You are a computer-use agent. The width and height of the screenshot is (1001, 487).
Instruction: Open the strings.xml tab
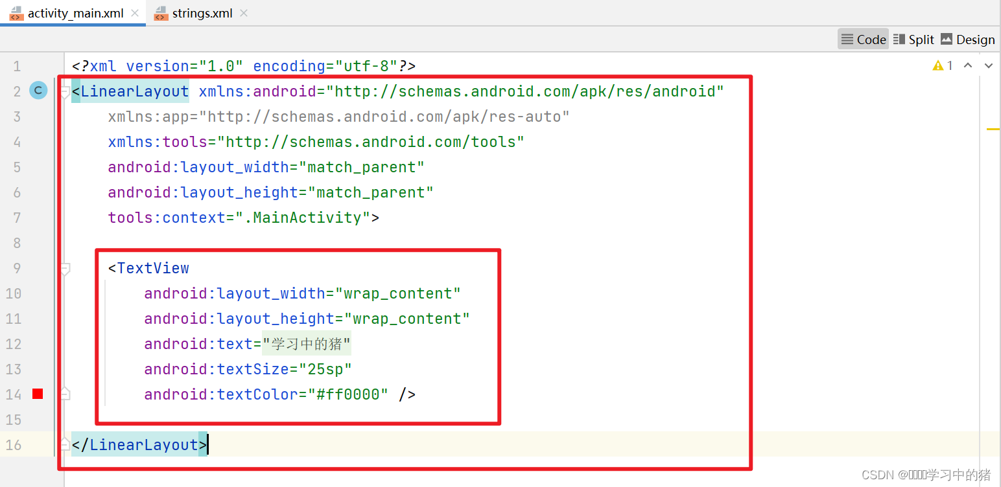(202, 13)
